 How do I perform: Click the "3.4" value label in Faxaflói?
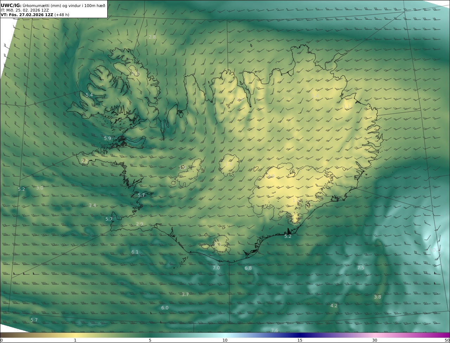coord(92,206)
